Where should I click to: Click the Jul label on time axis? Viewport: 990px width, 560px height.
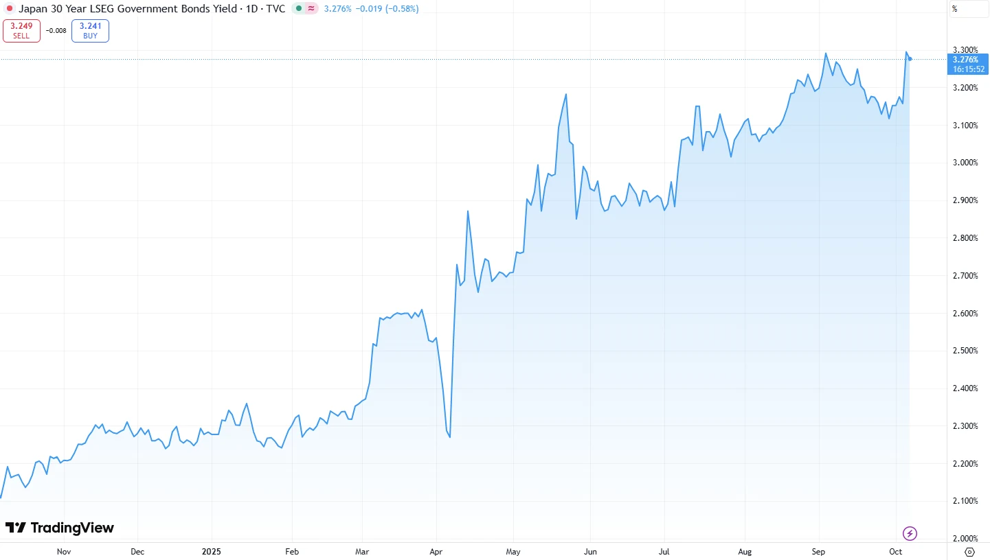coord(664,552)
